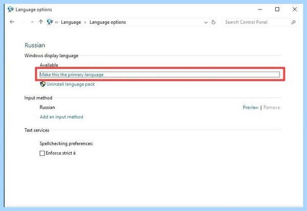Open the recent locations dropdown arrow

click(32, 22)
